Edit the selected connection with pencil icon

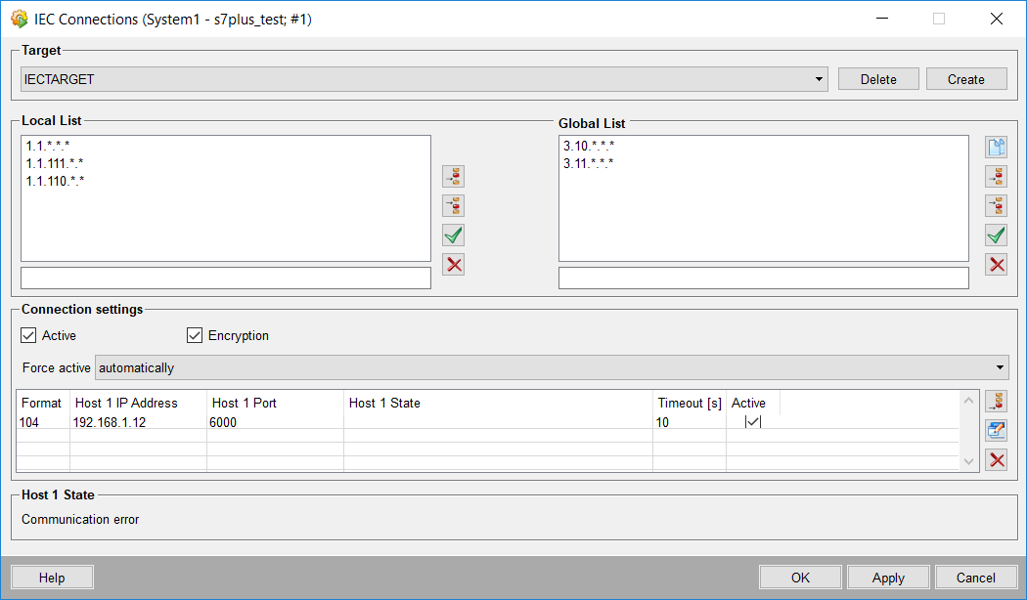coord(997,430)
